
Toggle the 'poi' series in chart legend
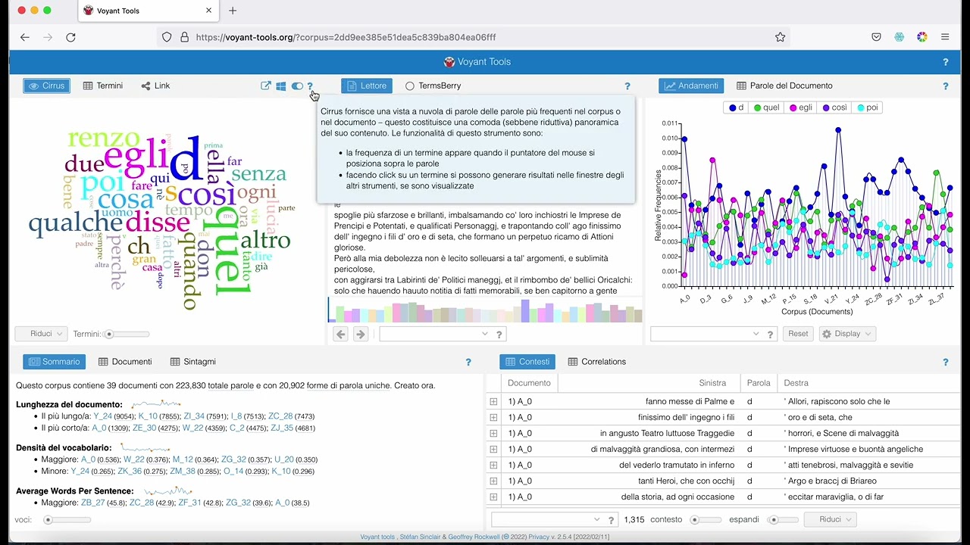coord(868,107)
